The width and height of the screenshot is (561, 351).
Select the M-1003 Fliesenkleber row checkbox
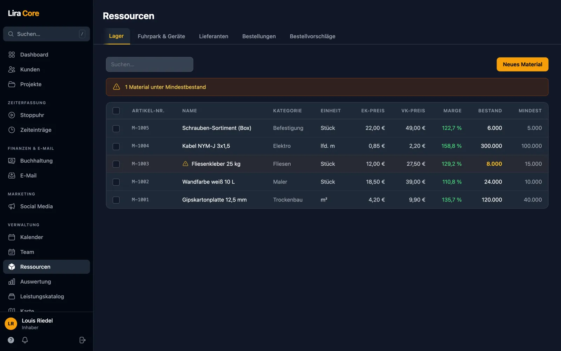coord(116,164)
